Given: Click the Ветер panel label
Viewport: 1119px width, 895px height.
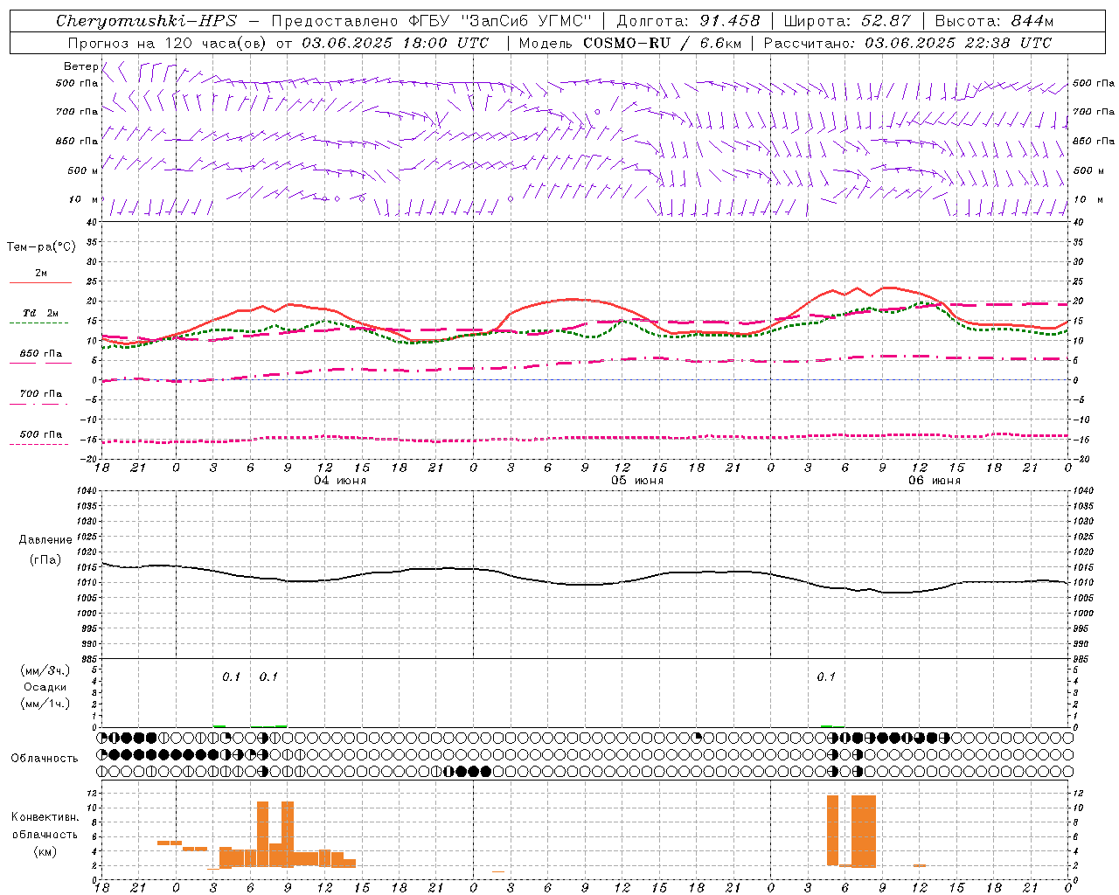Looking at the screenshot, I should pyautogui.click(x=80, y=66).
